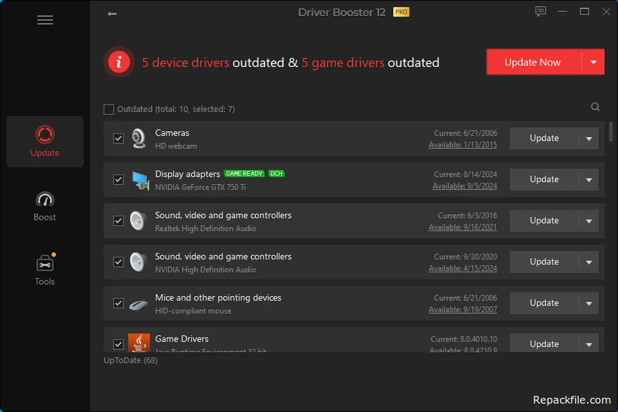Uncheck the Cameras HD webcam checkbox
The height and width of the screenshot is (412, 618).
tap(118, 138)
